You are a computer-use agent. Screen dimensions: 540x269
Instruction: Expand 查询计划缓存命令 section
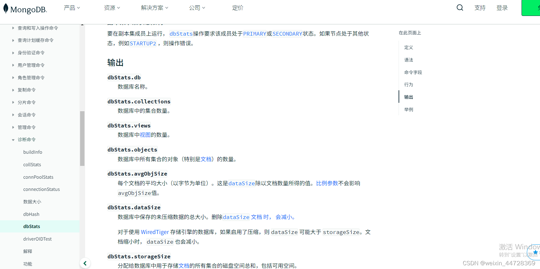tap(35, 40)
